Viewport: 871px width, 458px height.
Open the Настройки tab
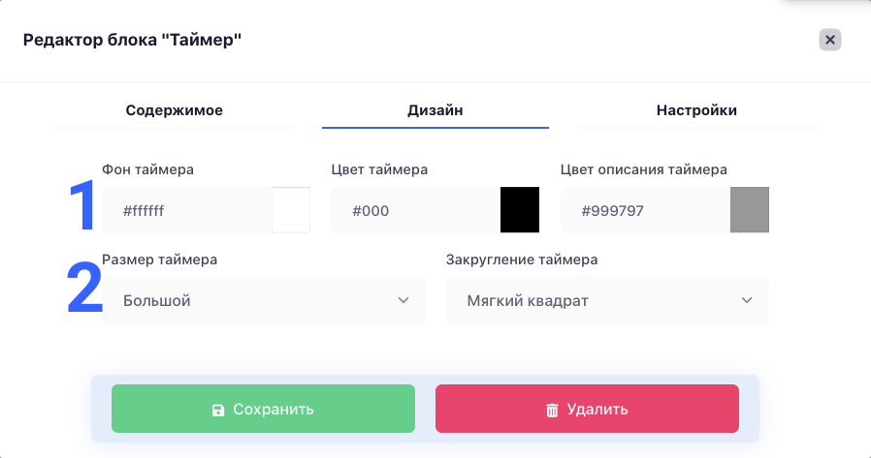[696, 110]
